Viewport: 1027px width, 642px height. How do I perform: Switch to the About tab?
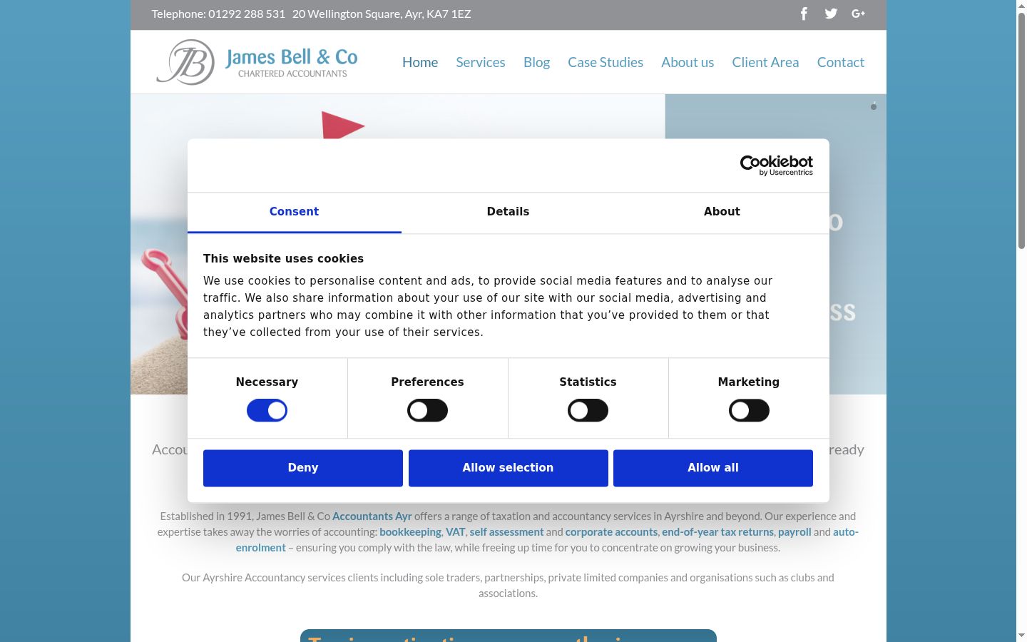point(722,212)
